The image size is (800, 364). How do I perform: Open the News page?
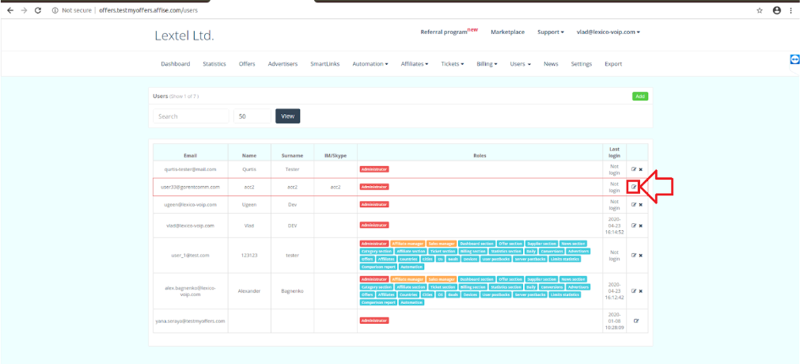click(x=551, y=64)
